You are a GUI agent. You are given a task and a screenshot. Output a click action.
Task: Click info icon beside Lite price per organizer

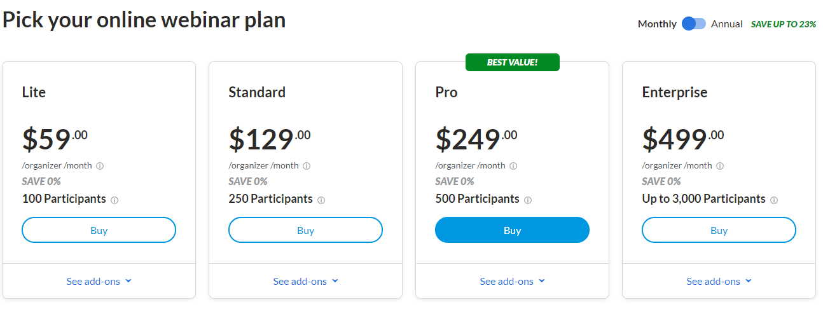coord(100,166)
